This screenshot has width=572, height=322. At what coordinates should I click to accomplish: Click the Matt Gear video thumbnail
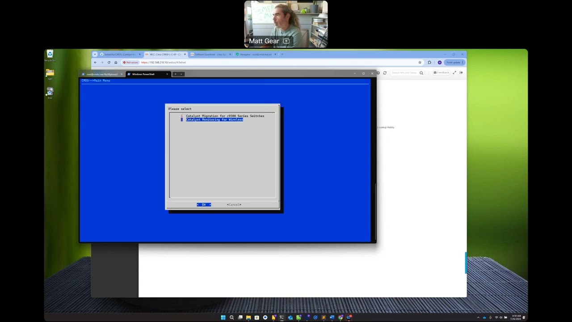coord(286,24)
